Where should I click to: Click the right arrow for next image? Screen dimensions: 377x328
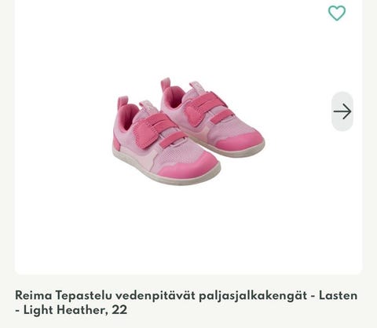point(342,111)
